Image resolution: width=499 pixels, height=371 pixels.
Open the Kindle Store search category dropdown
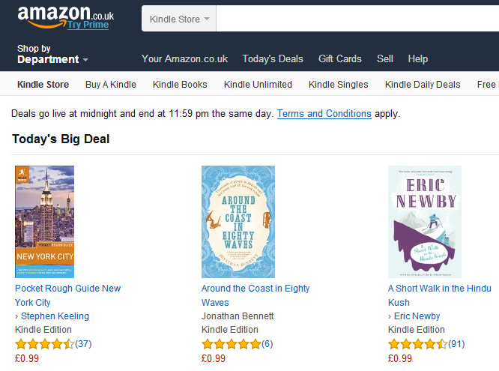click(179, 19)
